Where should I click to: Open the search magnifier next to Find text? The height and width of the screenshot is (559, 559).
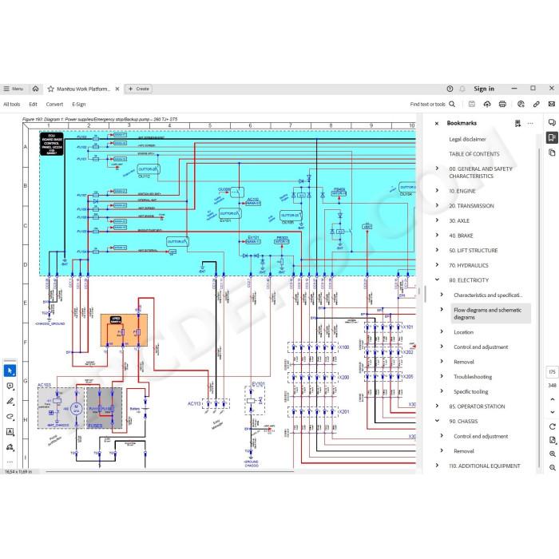tap(452, 104)
